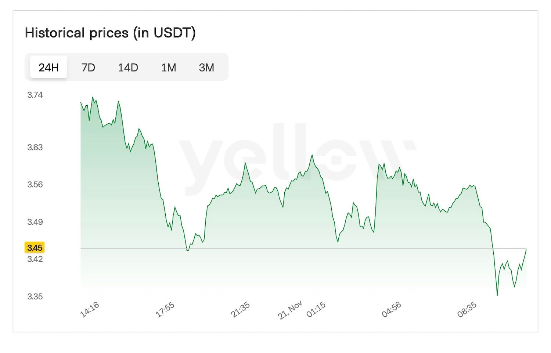Image resolution: width=551 pixels, height=353 pixels.
Task: Select the 24H time range tab
Action: click(48, 68)
